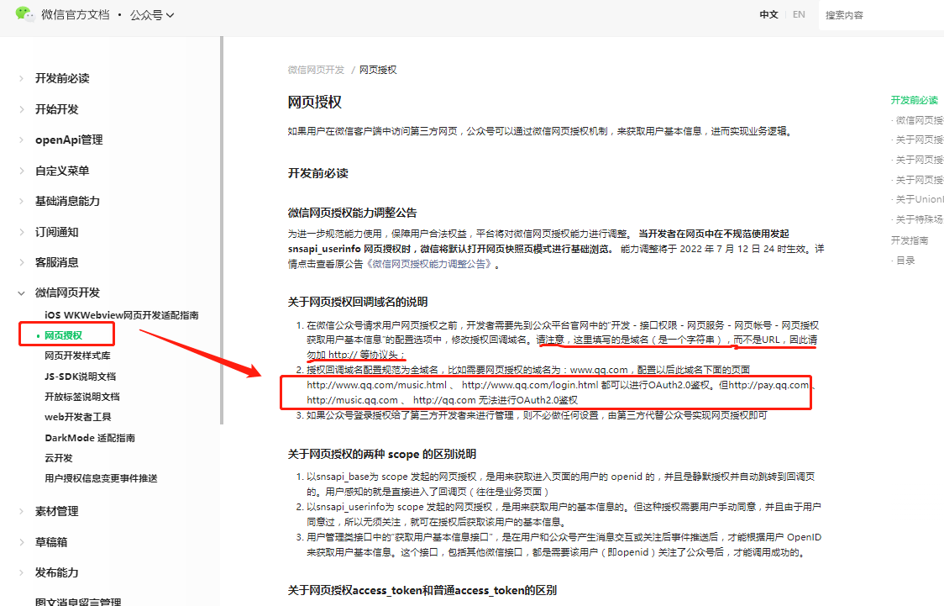Open 素材管理 sidebar section
The image size is (944, 606).
56,511
